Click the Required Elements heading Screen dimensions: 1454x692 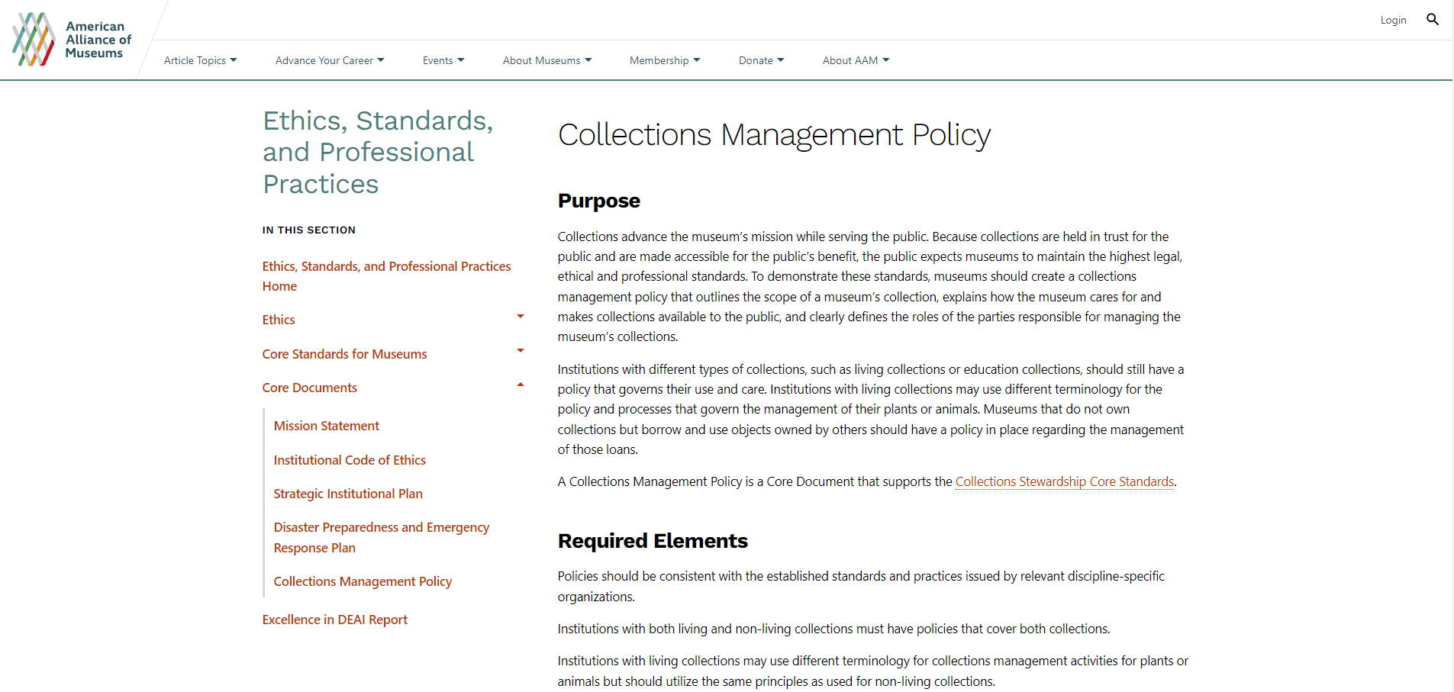653,541
